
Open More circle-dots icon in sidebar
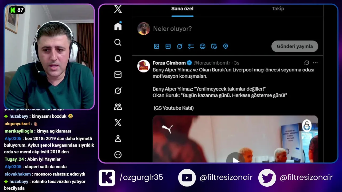(118, 155)
